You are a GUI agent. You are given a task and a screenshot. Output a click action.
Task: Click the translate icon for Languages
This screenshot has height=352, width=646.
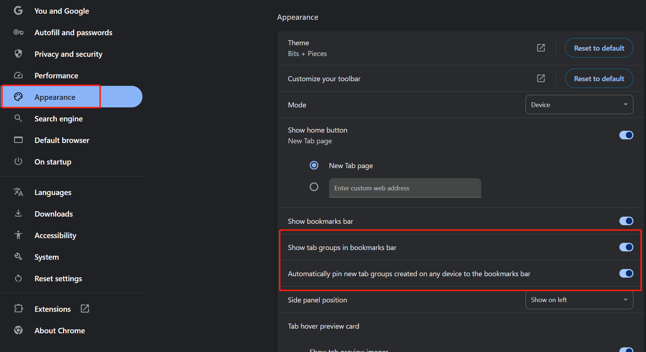coord(18,192)
